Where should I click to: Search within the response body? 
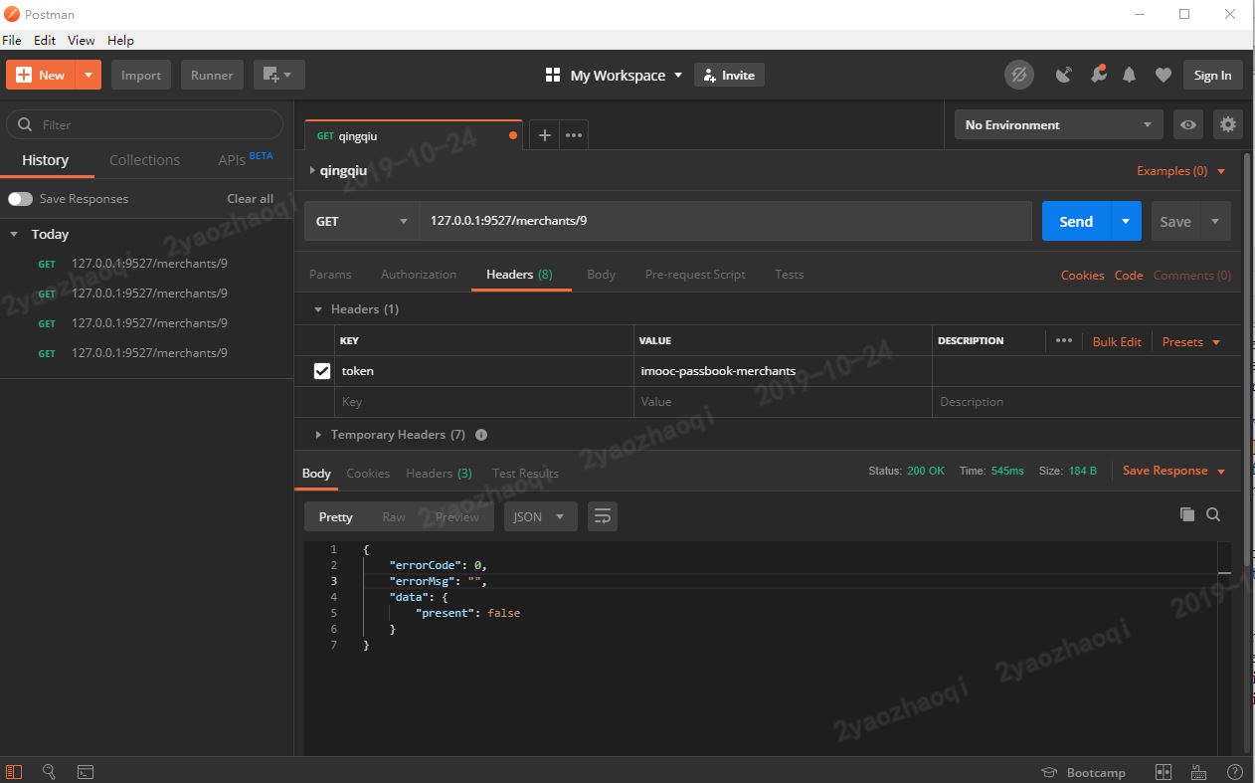coord(1213,514)
